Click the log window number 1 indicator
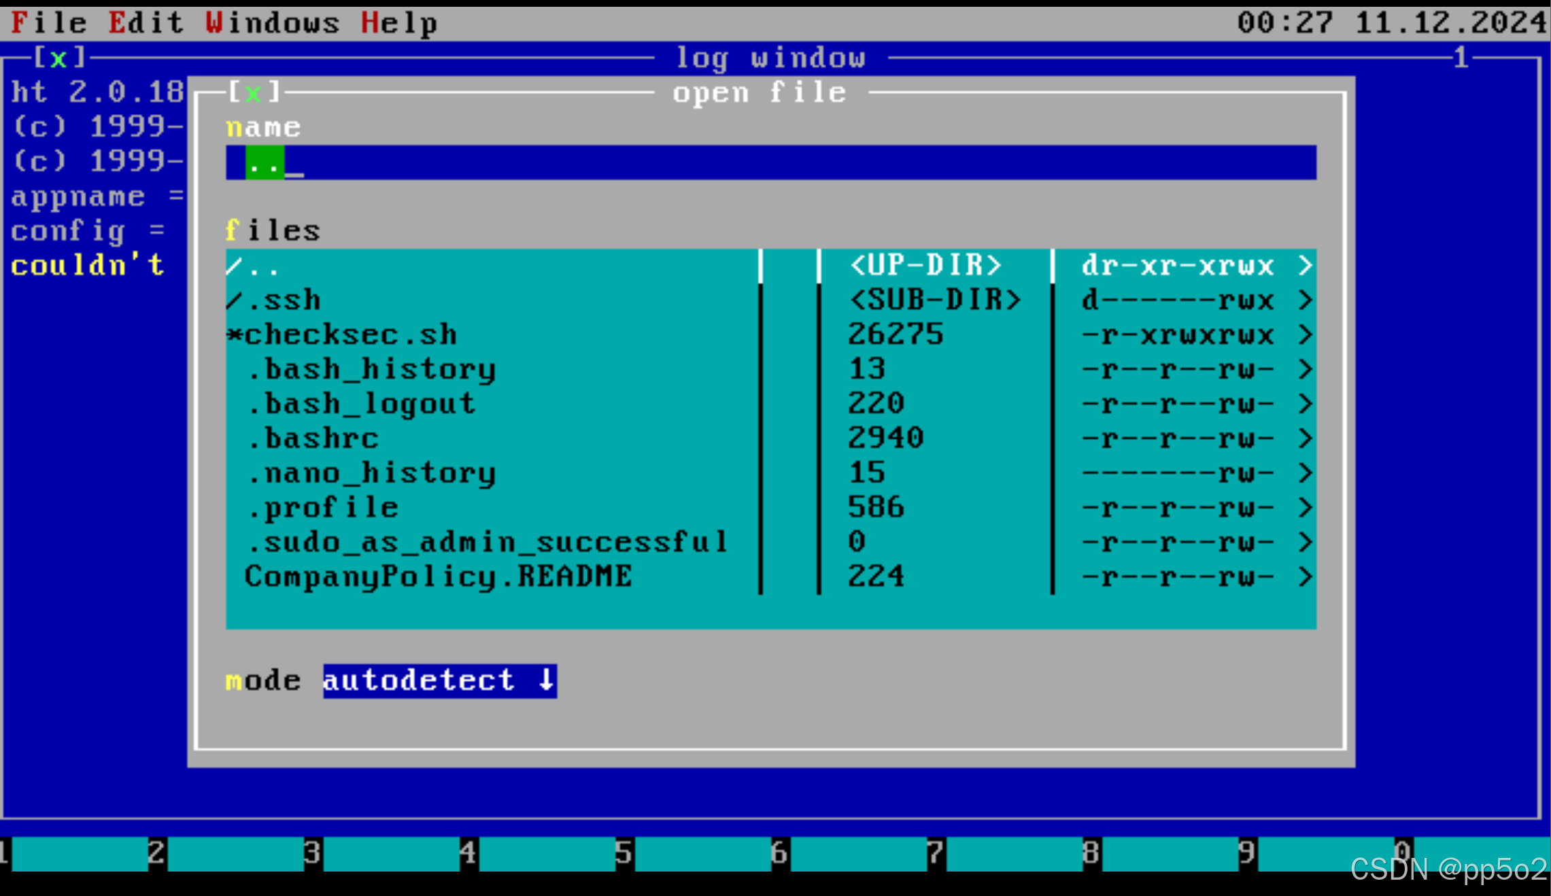 click(x=1461, y=58)
